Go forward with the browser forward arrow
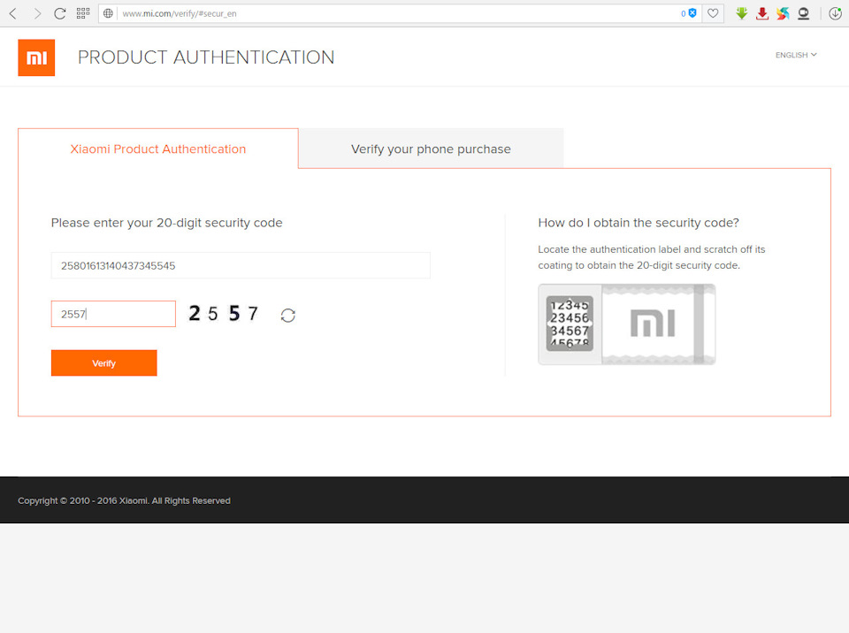The image size is (849, 633). click(x=37, y=13)
